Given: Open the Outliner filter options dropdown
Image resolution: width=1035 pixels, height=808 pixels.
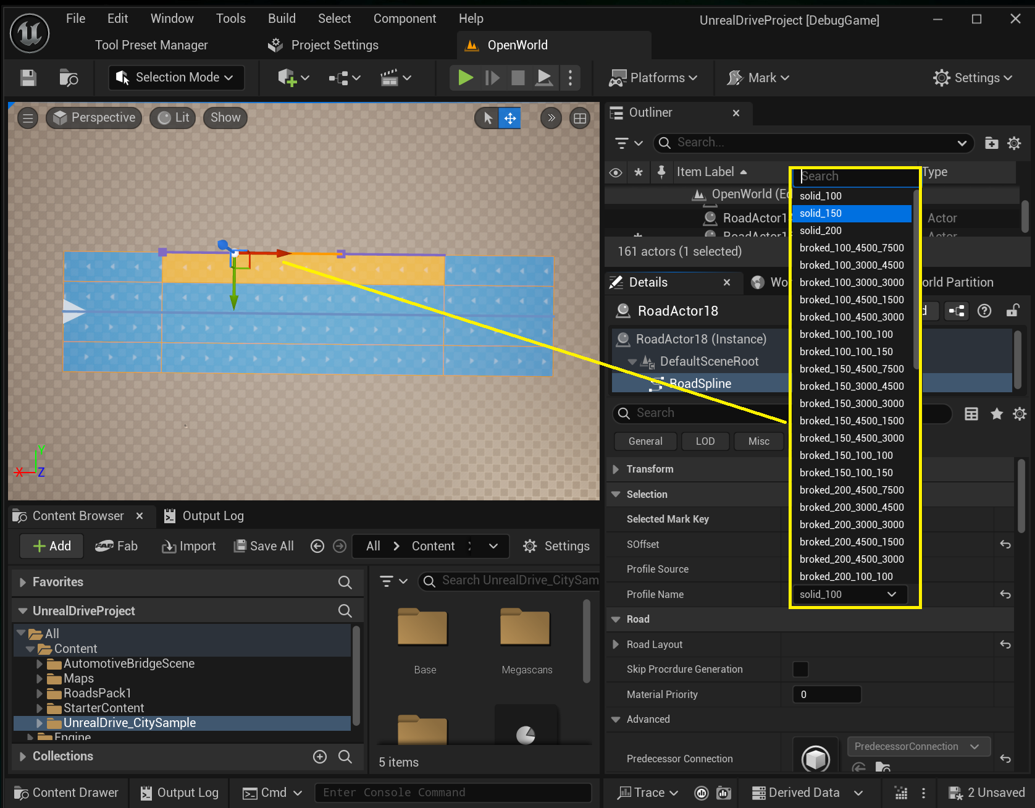Looking at the screenshot, I should 629,143.
